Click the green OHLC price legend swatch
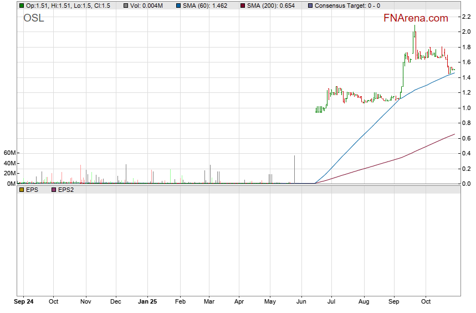This screenshot has height=313, width=476. pyautogui.click(x=22, y=6)
